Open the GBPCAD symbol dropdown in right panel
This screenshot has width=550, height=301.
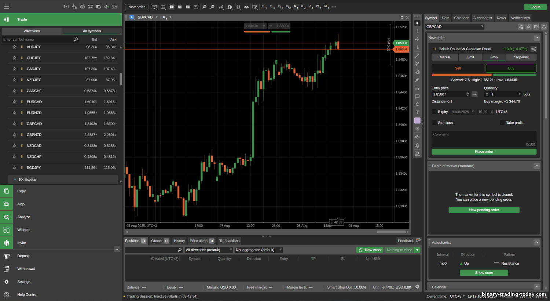pos(455,27)
